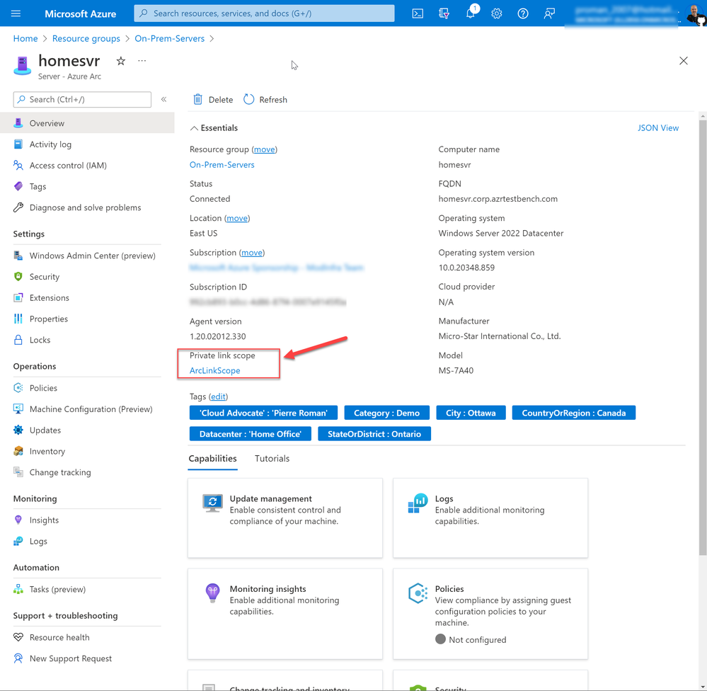Click move link next to Resource group

pos(264,149)
